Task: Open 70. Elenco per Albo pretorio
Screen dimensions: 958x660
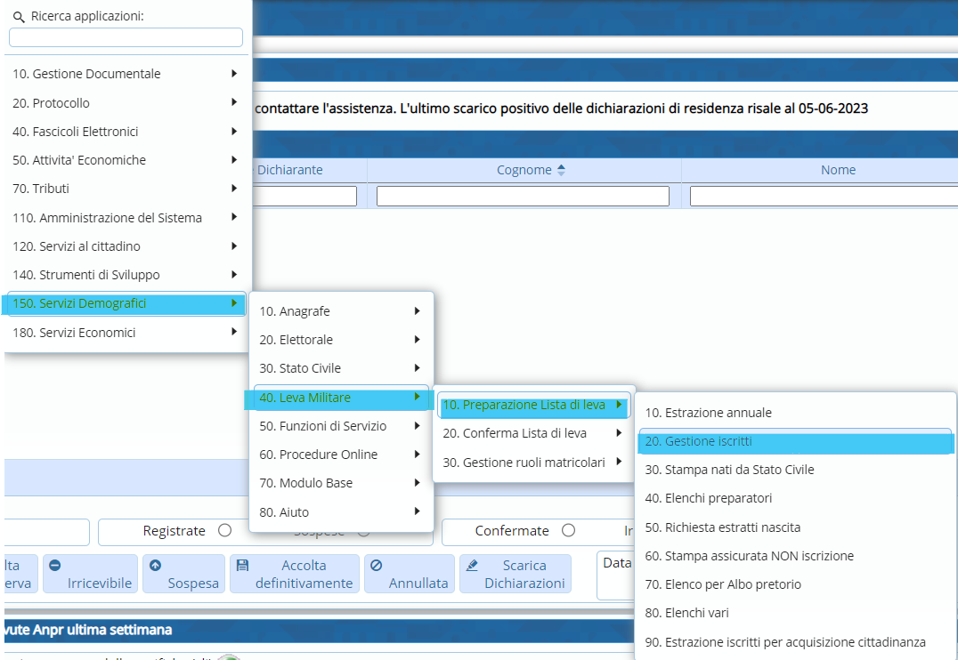Action: [723, 584]
